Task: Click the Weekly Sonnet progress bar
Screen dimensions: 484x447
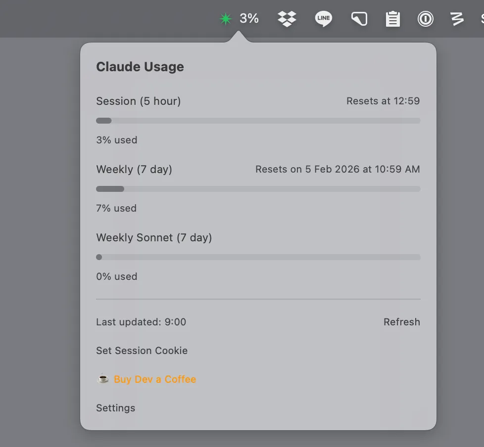Action: pyautogui.click(x=258, y=257)
